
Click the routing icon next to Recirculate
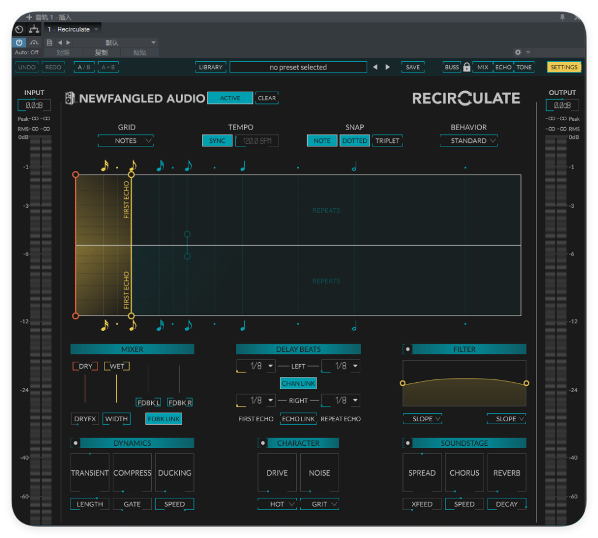(34, 29)
